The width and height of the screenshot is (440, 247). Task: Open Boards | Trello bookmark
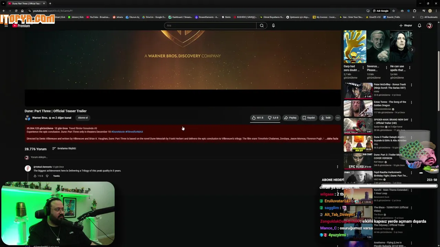(391, 17)
